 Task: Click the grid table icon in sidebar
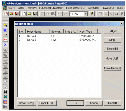pyautogui.click(x=6, y=107)
